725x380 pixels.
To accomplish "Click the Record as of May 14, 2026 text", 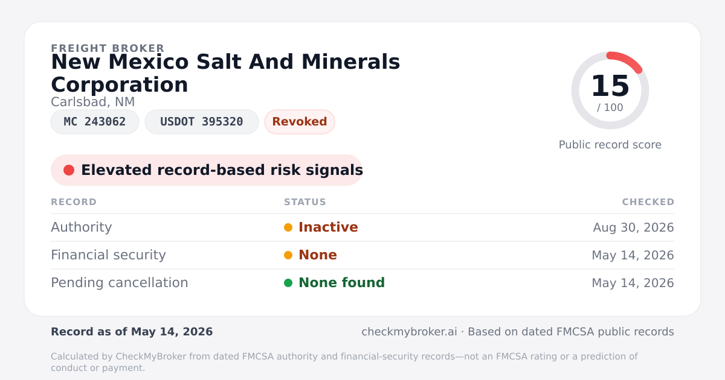I will tap(132, 332).
